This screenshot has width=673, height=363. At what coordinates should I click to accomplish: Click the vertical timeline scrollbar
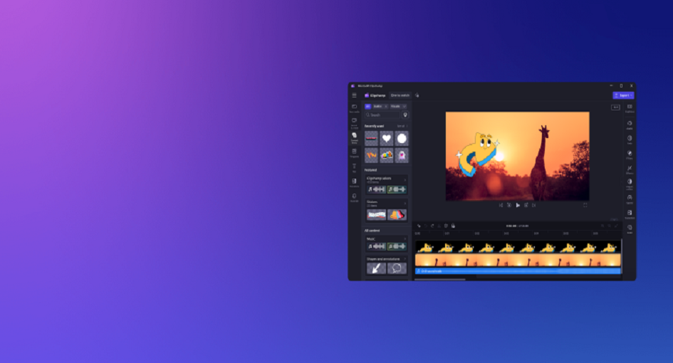tap(622, 256)
